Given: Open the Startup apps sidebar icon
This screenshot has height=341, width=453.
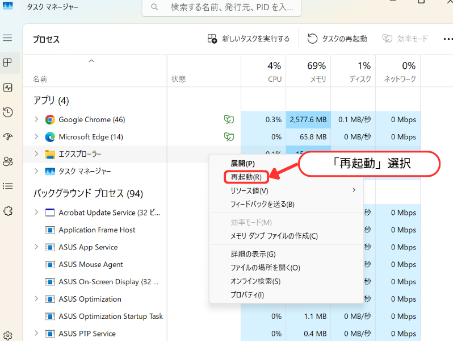Looking at the screenshot, I should 7,136.
